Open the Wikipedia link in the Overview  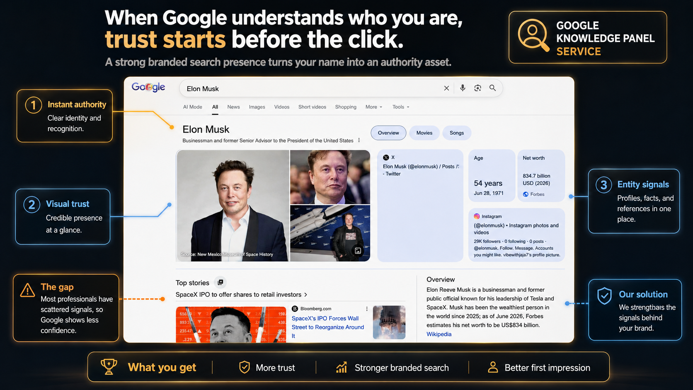point(439,334)
